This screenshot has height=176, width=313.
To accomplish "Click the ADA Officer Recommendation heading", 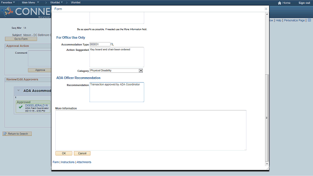I will point(78,78).
